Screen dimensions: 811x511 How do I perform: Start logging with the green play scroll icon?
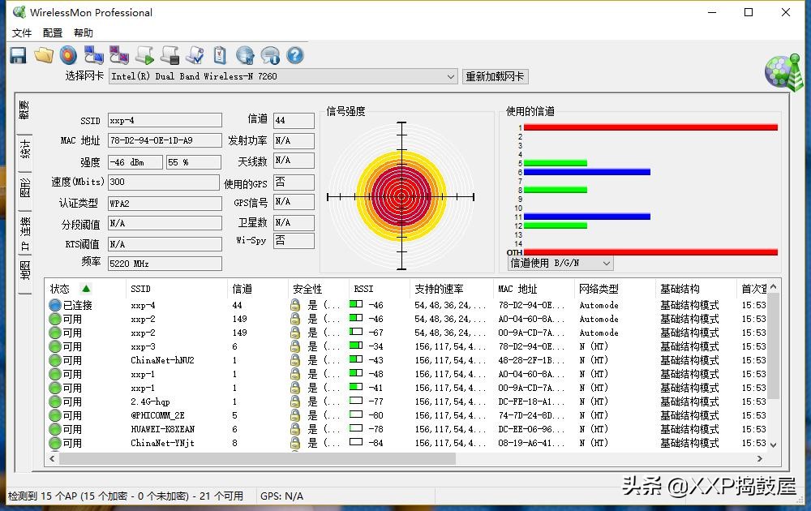click(144, 54)
